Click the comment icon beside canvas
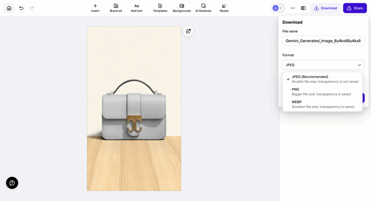 pyautogui.click(x=188, y=31)
